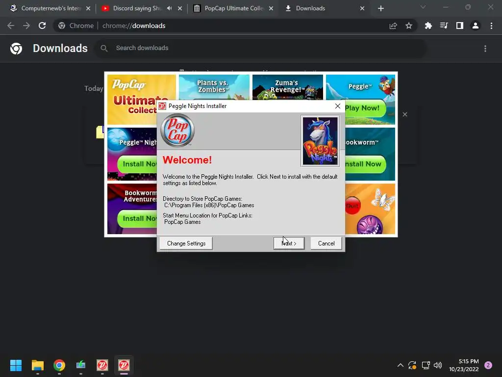This screenshot has width=502, height=377.
Task: Click Next in Peggle Nights Installer
Action: pos(289,243)
